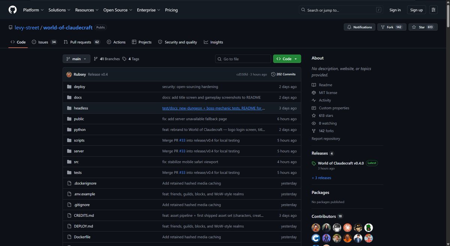
Task: Expand the Platform menu
Action: (33, 10)
